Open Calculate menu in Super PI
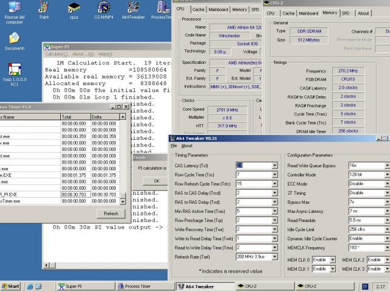The height and width of the screenshot is (292, 390). click(57, 54)
